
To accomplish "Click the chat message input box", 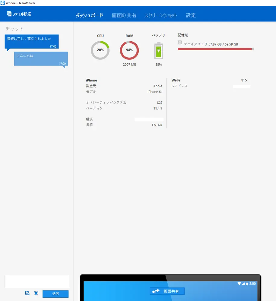I will click(x=37, y=281).
